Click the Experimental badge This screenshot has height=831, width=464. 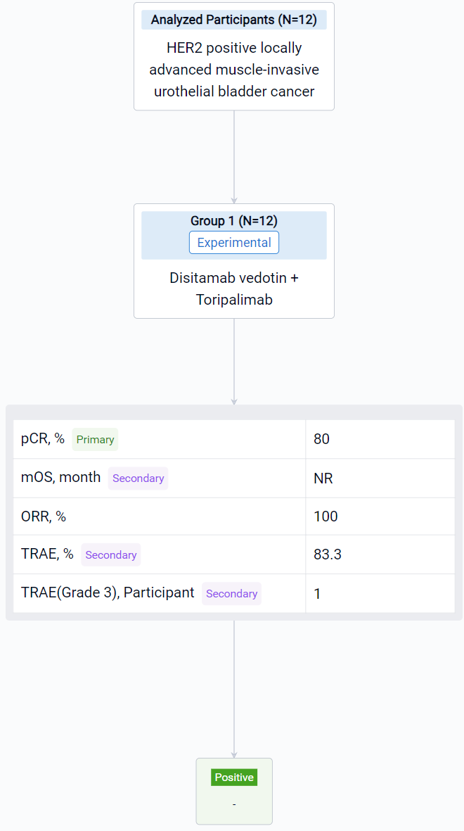tap(233, 243)
